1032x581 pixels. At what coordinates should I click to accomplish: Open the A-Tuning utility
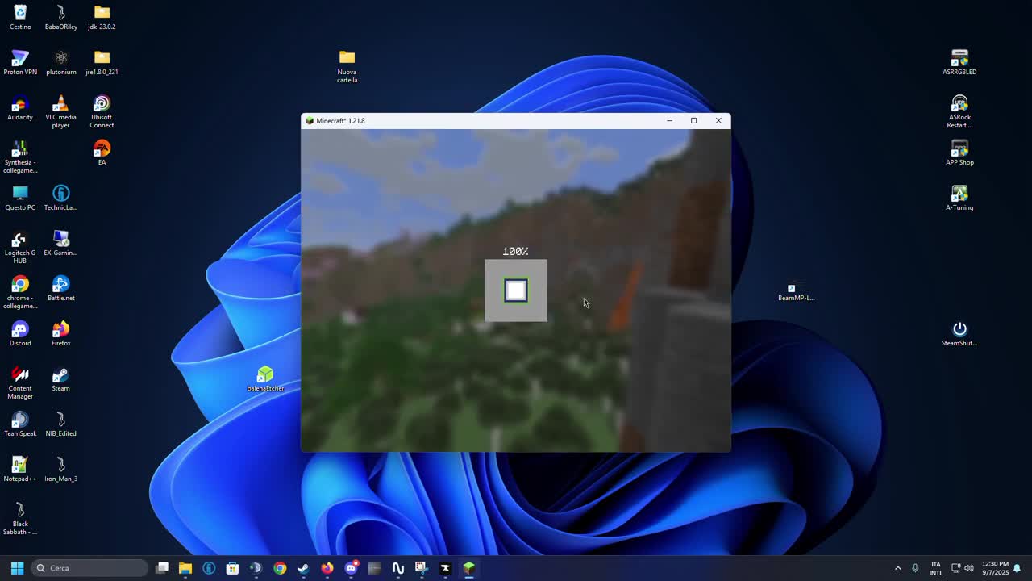pos(959,194)
